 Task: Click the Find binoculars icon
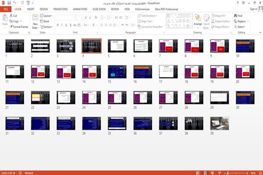coord(235,16)
